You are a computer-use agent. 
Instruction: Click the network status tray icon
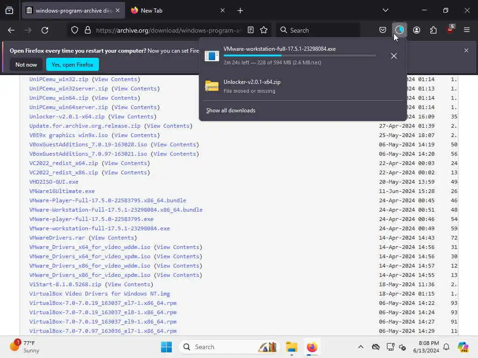[x=390, y=347]
